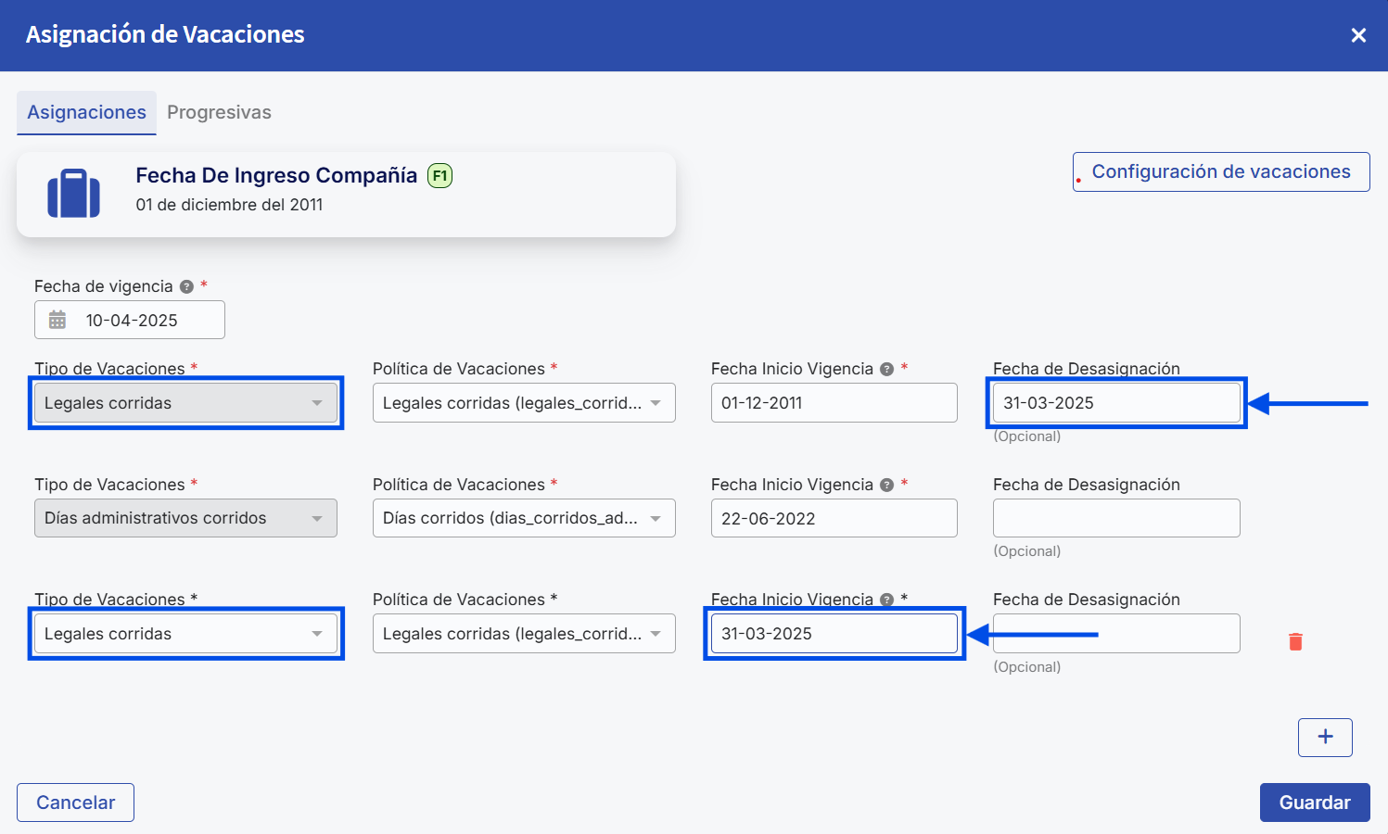
Task: Expand the Días corridos policy dropdown
Action: [524, 518]
